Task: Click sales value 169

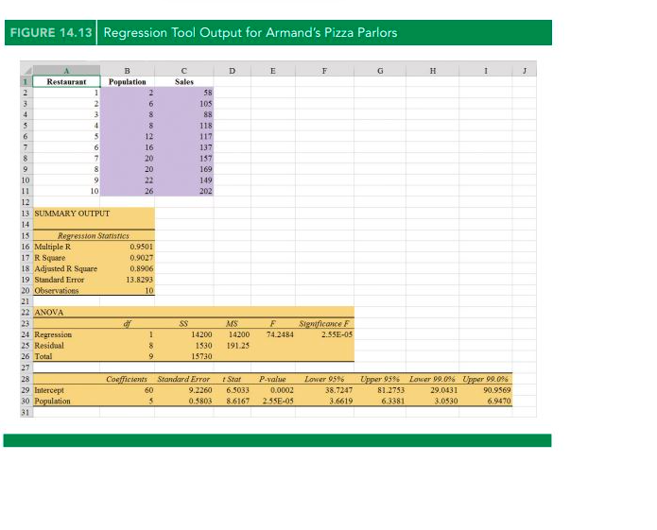Action: coord(206,169)
